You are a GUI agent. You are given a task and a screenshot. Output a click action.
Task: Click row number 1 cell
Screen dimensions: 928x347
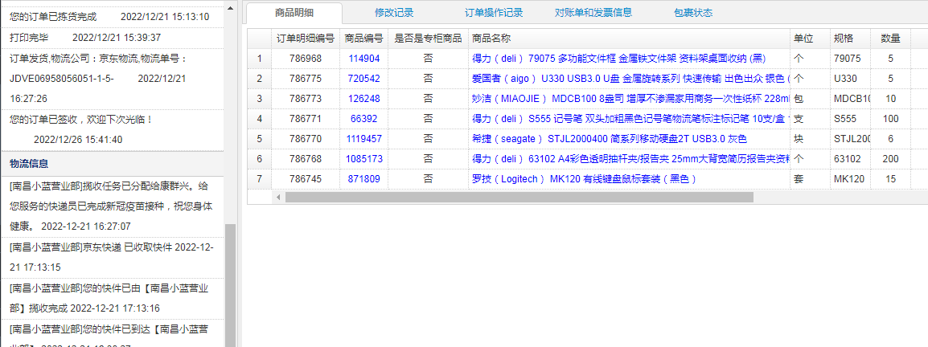pyautogui.click(x=259, y=59)
